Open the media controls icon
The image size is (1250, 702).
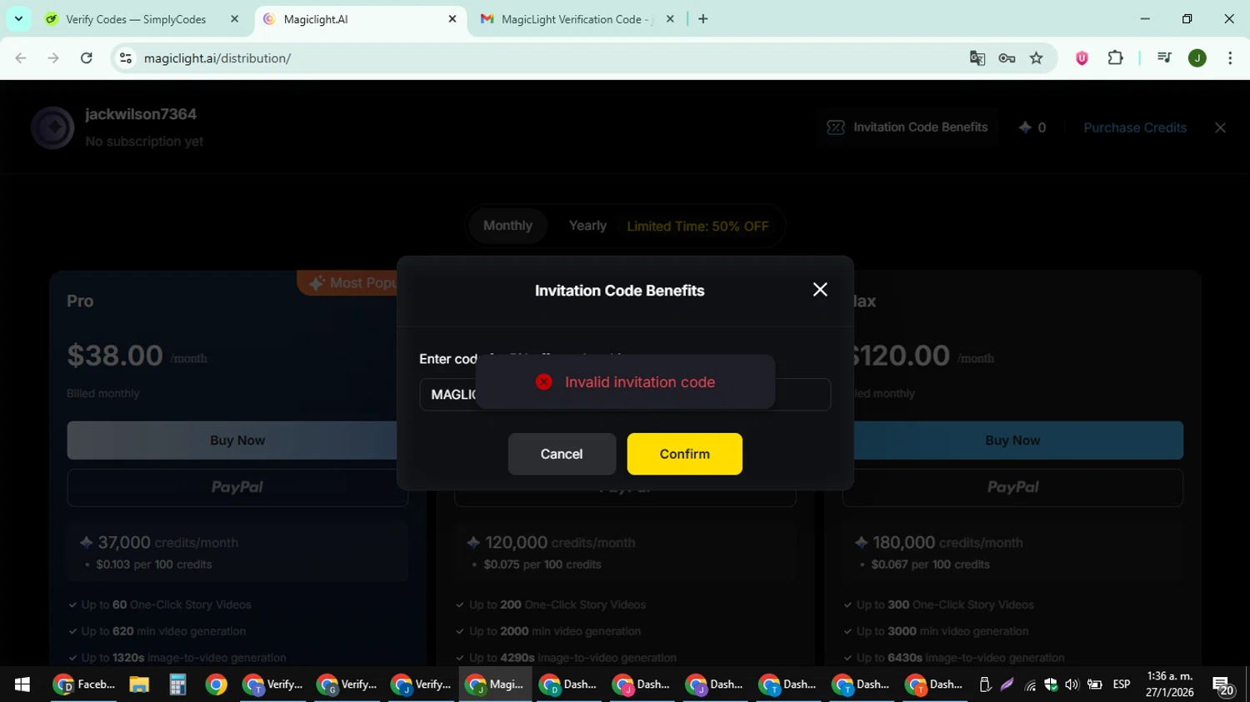point(1164,58)
